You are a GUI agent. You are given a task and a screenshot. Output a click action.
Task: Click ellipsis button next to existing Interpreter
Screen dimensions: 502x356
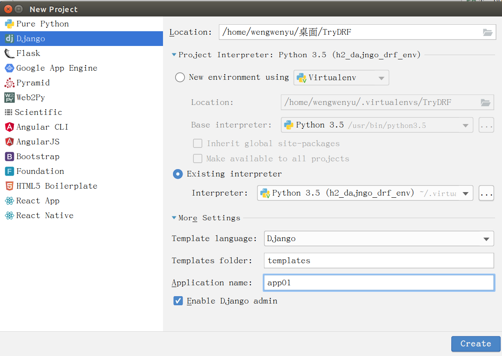(486, 193)
